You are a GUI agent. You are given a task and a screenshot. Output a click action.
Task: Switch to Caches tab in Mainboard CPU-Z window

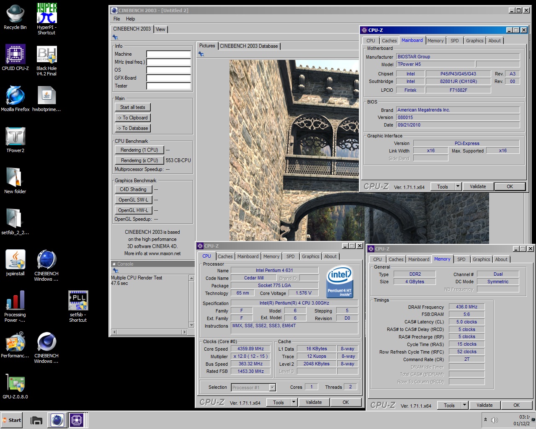point(389,41)
